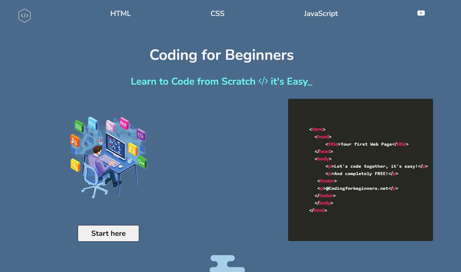Click the dark code snippet panel
The image size is (461, 272).
[360, 170]
